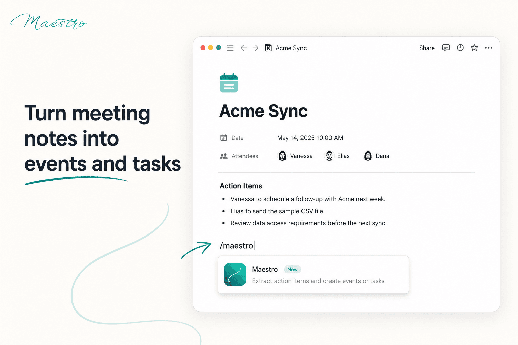The height and width of the screenshot is (345, 518).
Task: Select the Maestro command menu entry
Action: click(x=313, y=275)
